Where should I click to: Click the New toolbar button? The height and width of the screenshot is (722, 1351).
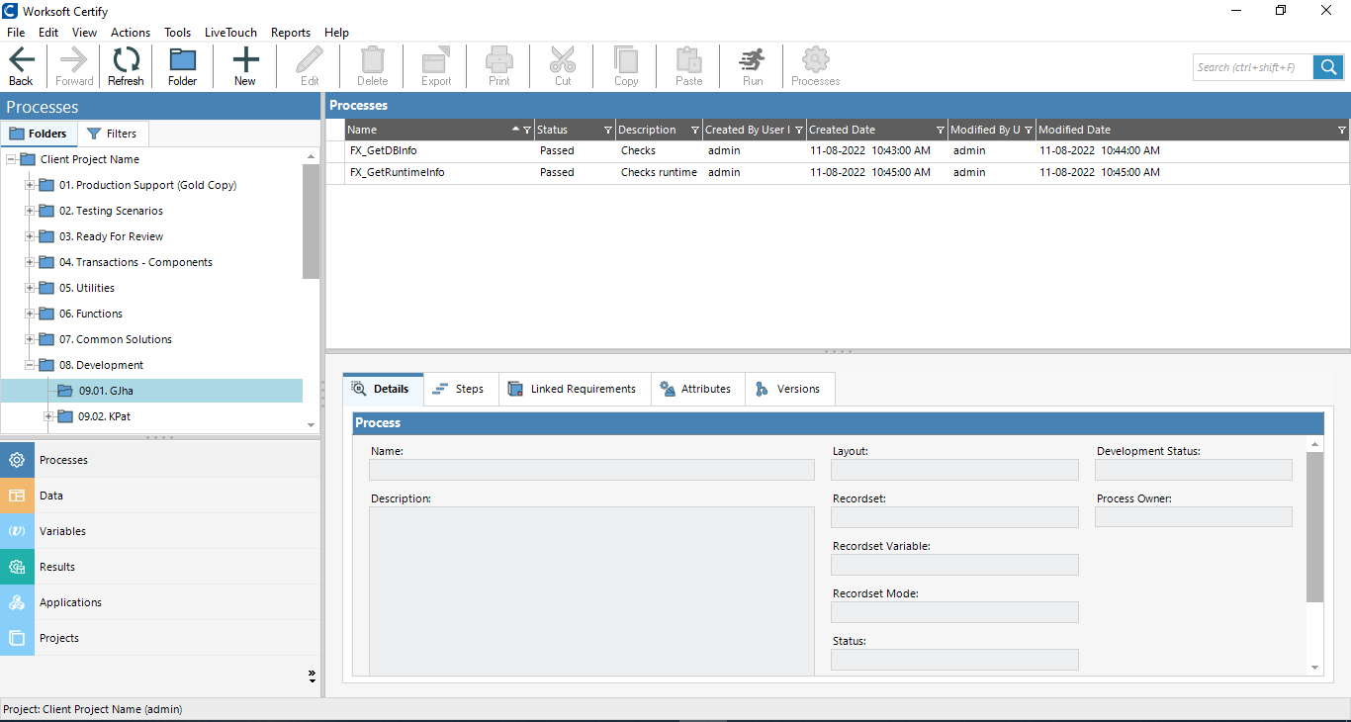(245, 66)
